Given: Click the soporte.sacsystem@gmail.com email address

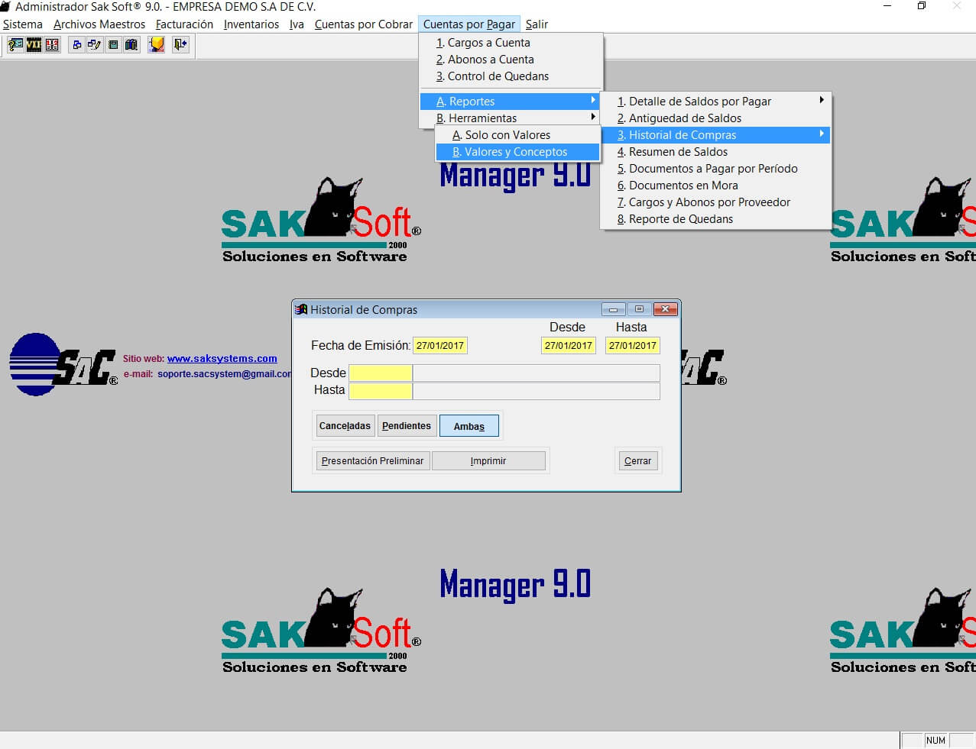Looking at the screenshot, I should point(225,374).
